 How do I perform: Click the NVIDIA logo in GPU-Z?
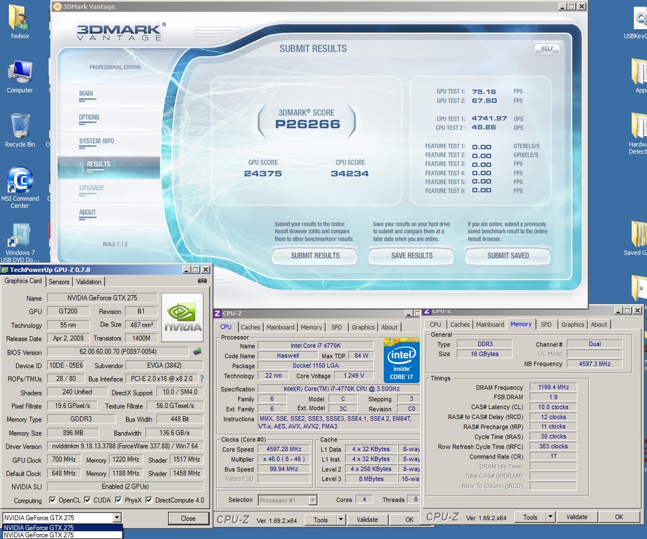[182, 317]
